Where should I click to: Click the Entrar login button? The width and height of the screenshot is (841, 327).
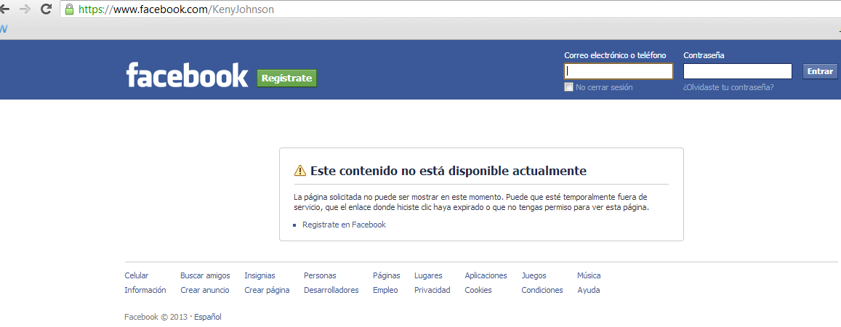820,71
